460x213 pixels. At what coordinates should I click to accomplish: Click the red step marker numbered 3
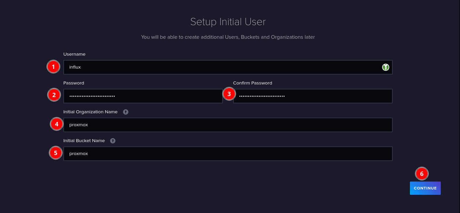coord(229,94)
